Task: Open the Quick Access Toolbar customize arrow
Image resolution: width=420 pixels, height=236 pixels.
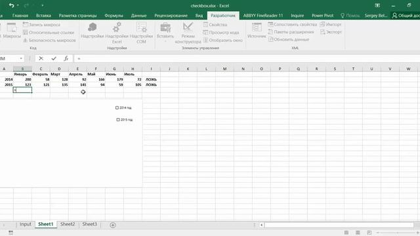Action: [x=42, y=5]
